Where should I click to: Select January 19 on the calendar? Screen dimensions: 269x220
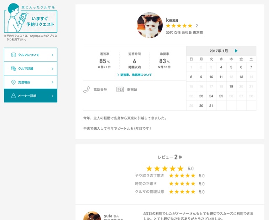point(231,86)
